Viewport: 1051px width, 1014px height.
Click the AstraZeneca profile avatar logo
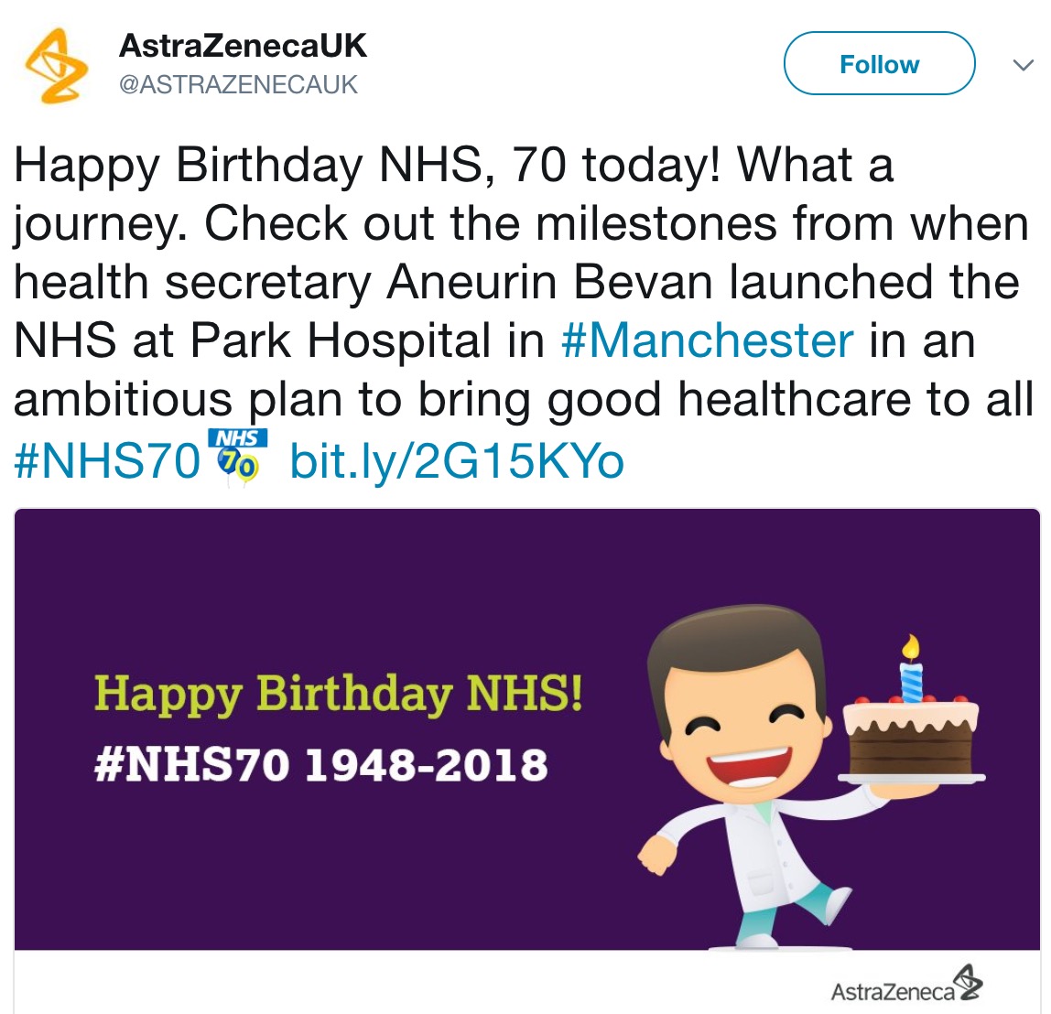(x=56, y=64)
